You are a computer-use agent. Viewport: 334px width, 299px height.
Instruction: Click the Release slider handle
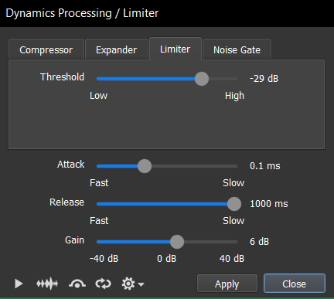(234, 204)
